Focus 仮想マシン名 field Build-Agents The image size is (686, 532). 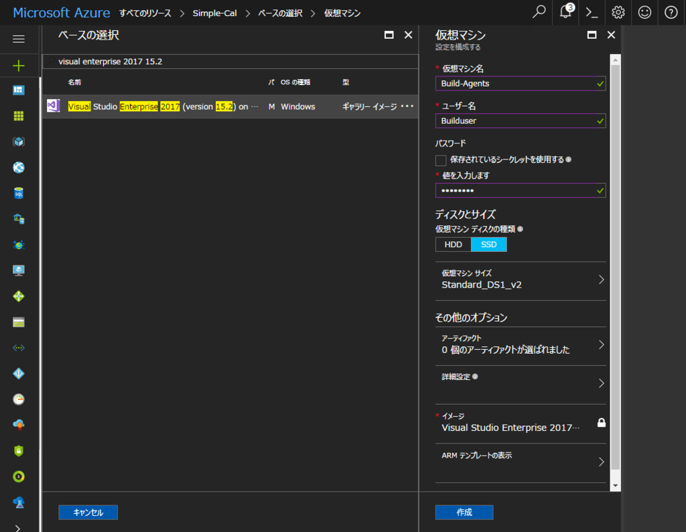520,84
